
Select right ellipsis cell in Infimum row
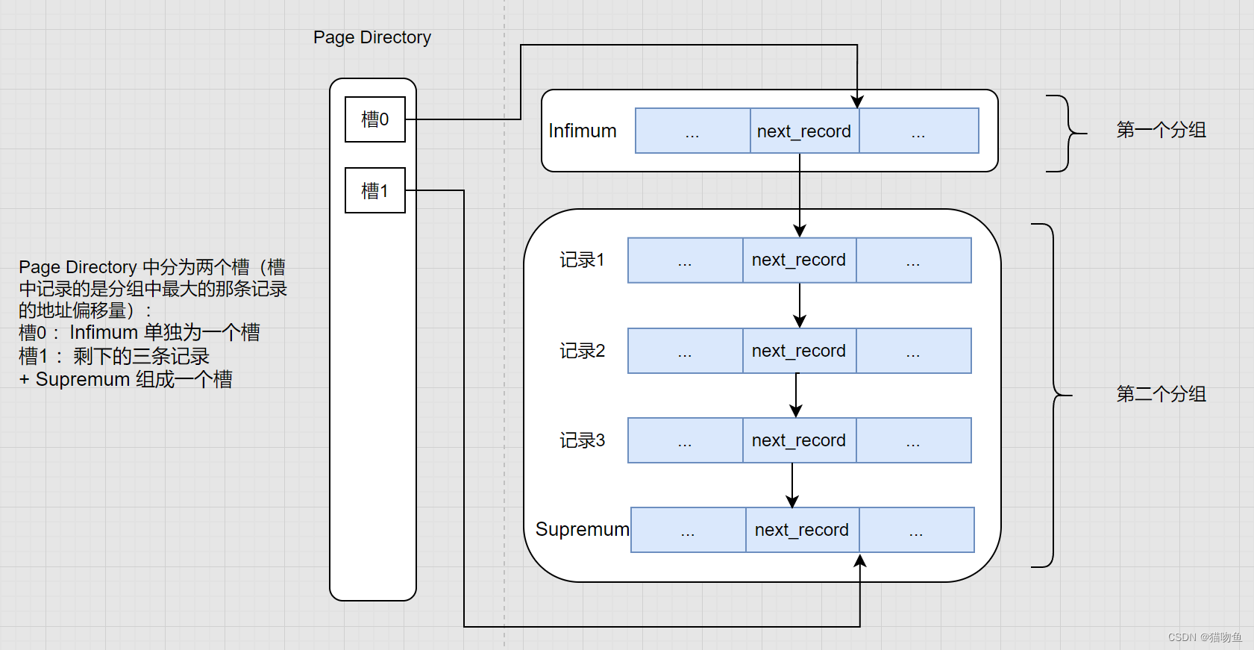point(919,131)
